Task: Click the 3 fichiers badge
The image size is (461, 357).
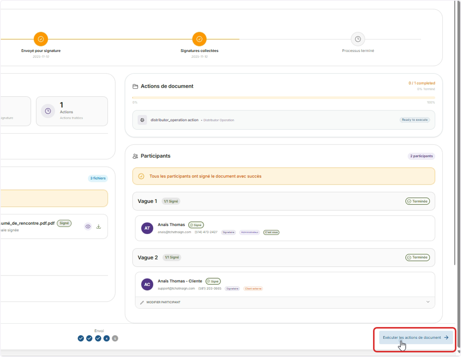Action: [x=98, y=178]
